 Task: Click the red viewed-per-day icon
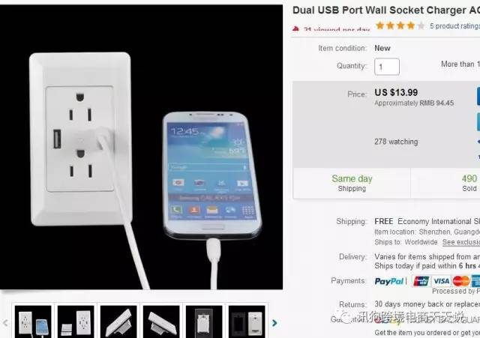(x=295, y=28)
